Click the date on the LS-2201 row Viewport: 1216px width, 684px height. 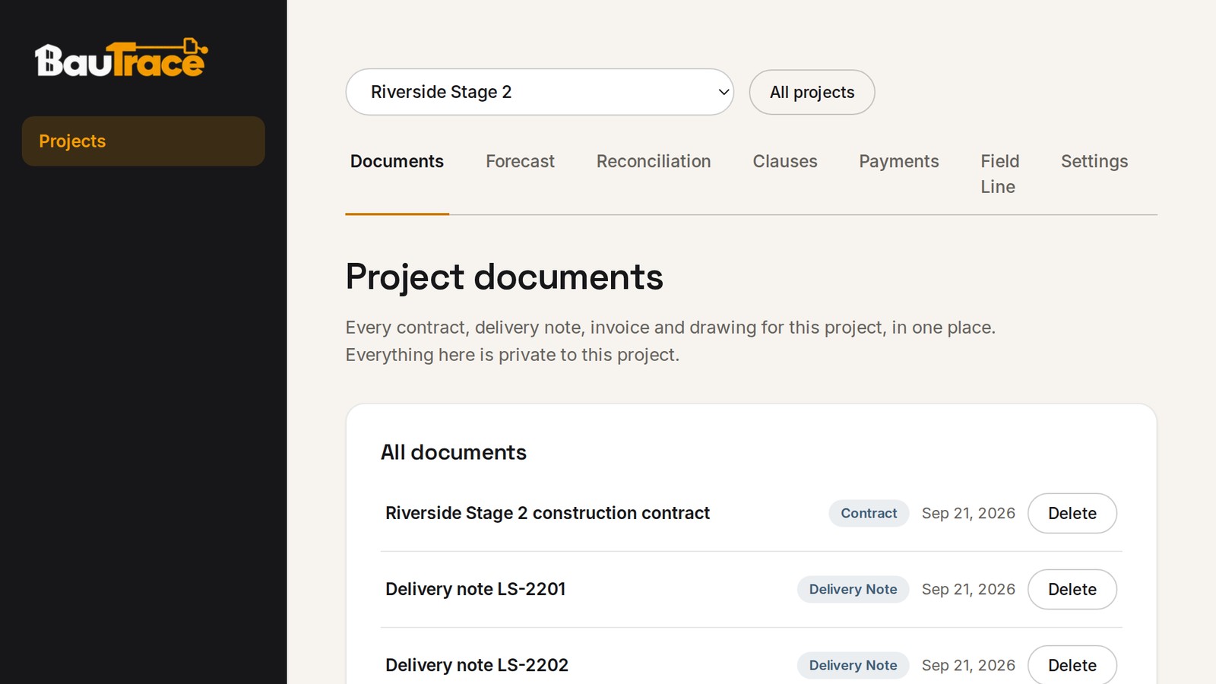(x=968, y=589)
